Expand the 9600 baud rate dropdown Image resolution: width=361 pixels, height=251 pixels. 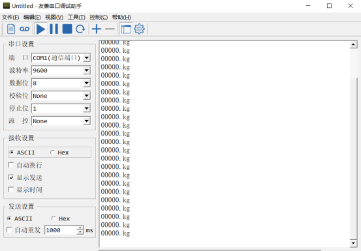coord(87,70)
